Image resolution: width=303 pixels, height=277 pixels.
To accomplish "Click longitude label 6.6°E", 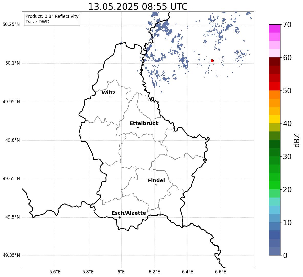I will point(221,272).
